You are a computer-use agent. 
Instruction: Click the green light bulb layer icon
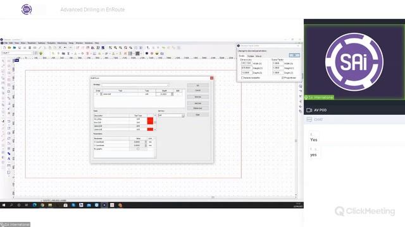pos(40,53)
